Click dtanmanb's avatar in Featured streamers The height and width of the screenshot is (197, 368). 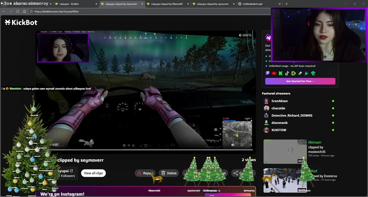[x=266, y=123]
